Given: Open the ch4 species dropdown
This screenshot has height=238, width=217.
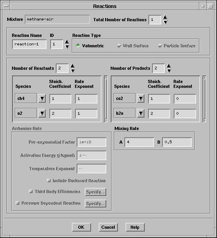Looking at the screenshot, I should pyautogui.click(x=42, y=98).
